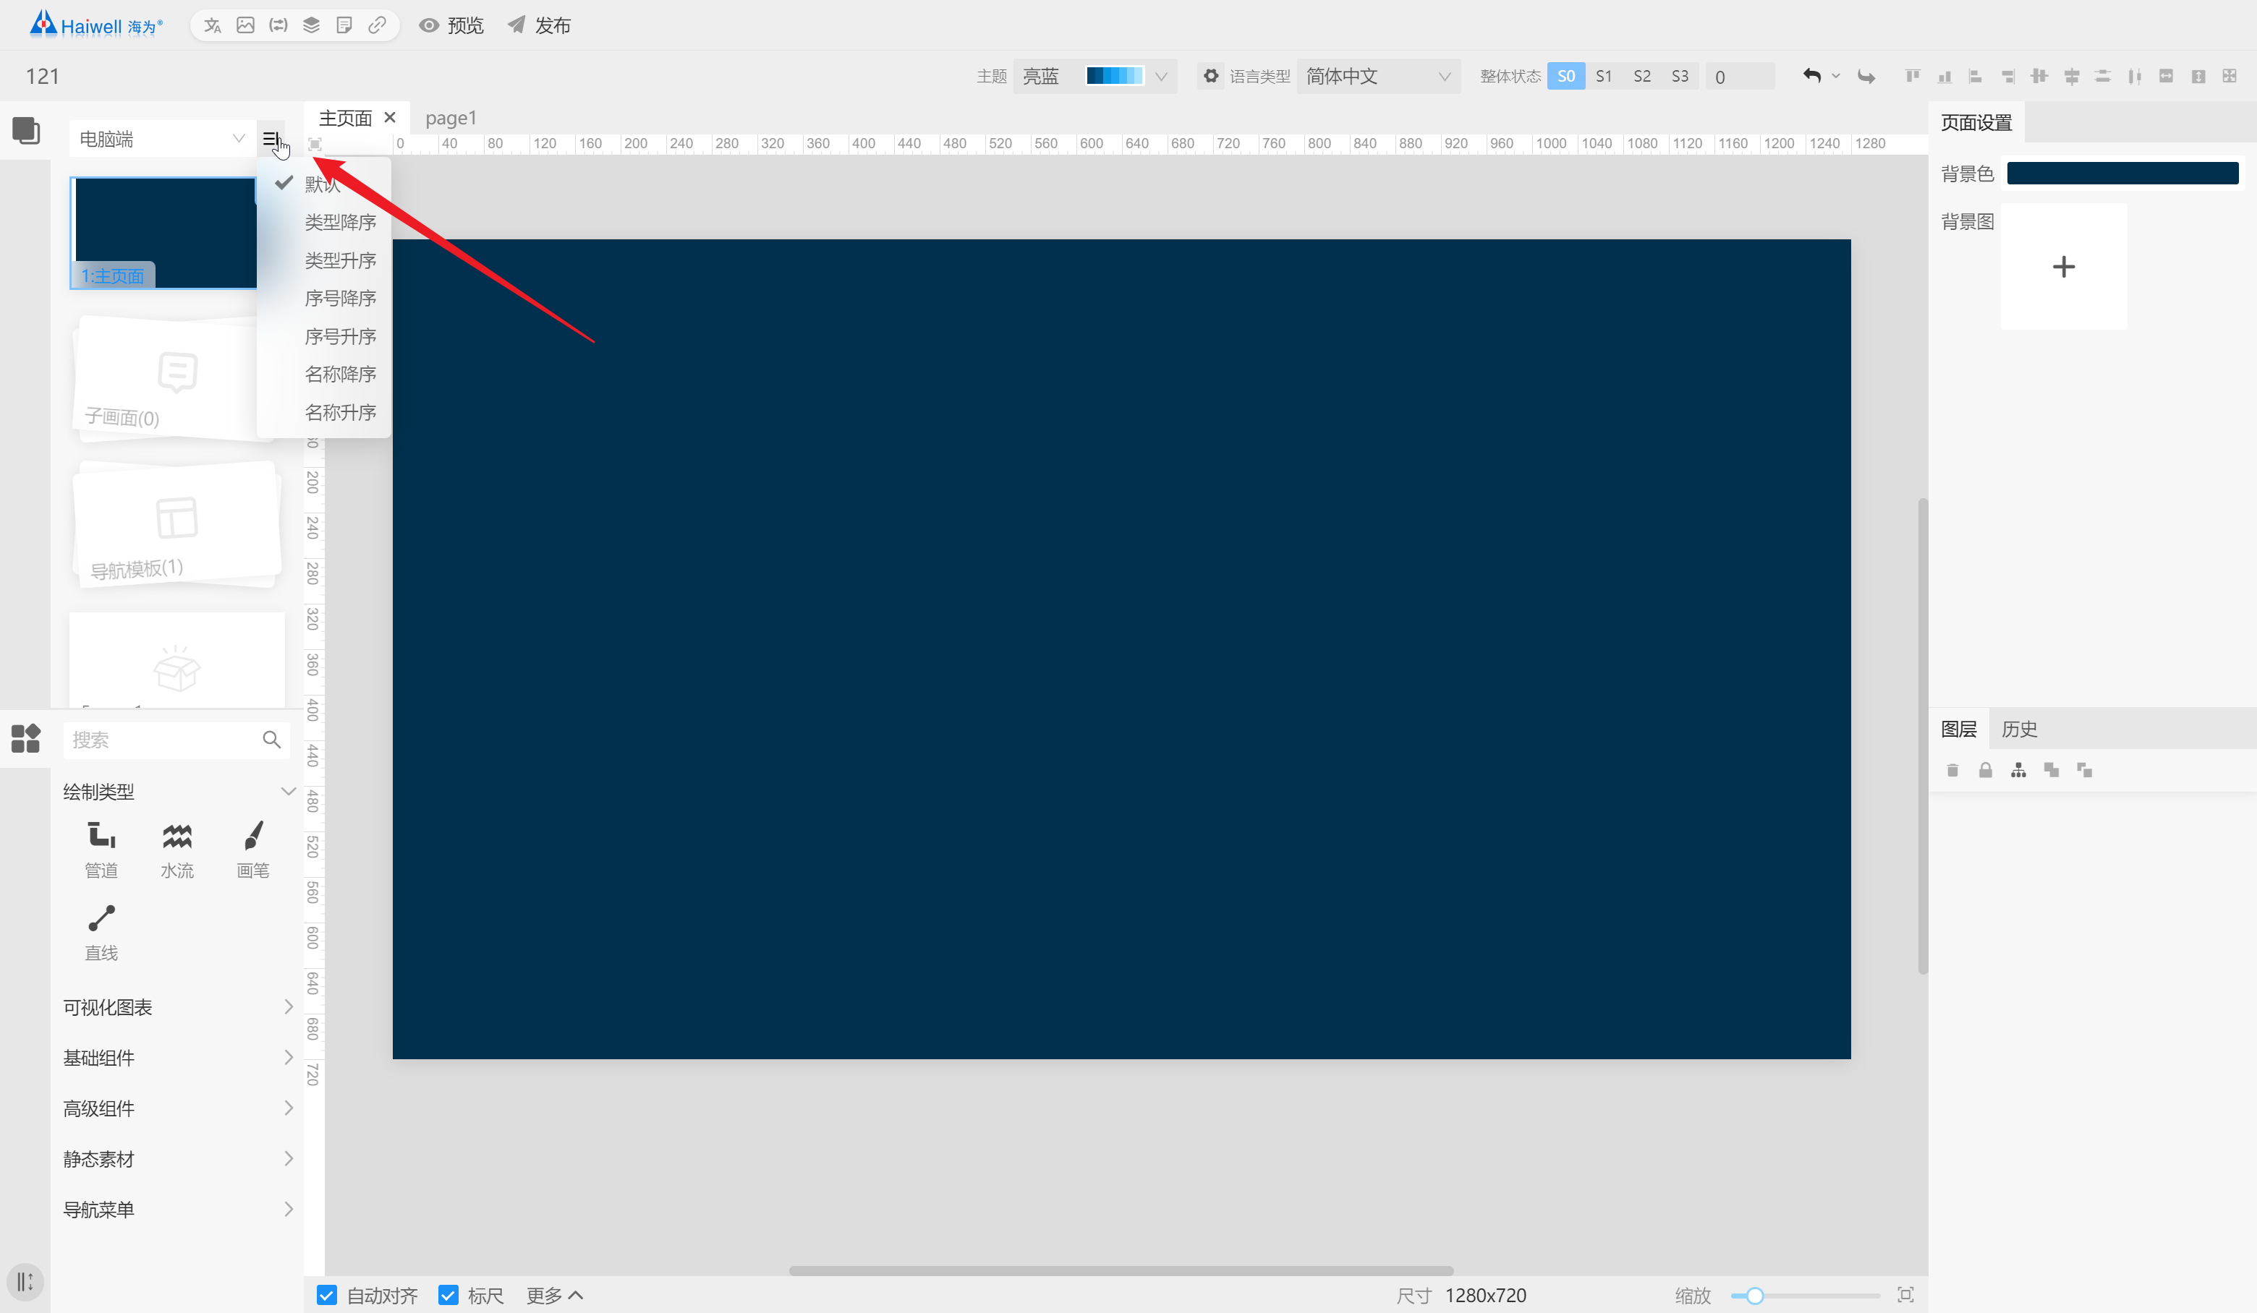Screen dimensions: 2257x1313
Task: Open the variables icon in top toolbar
Action: (279, 25)
